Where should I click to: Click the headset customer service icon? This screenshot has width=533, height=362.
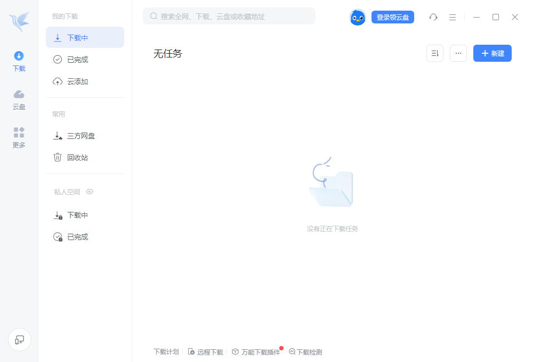pos(433,17)
